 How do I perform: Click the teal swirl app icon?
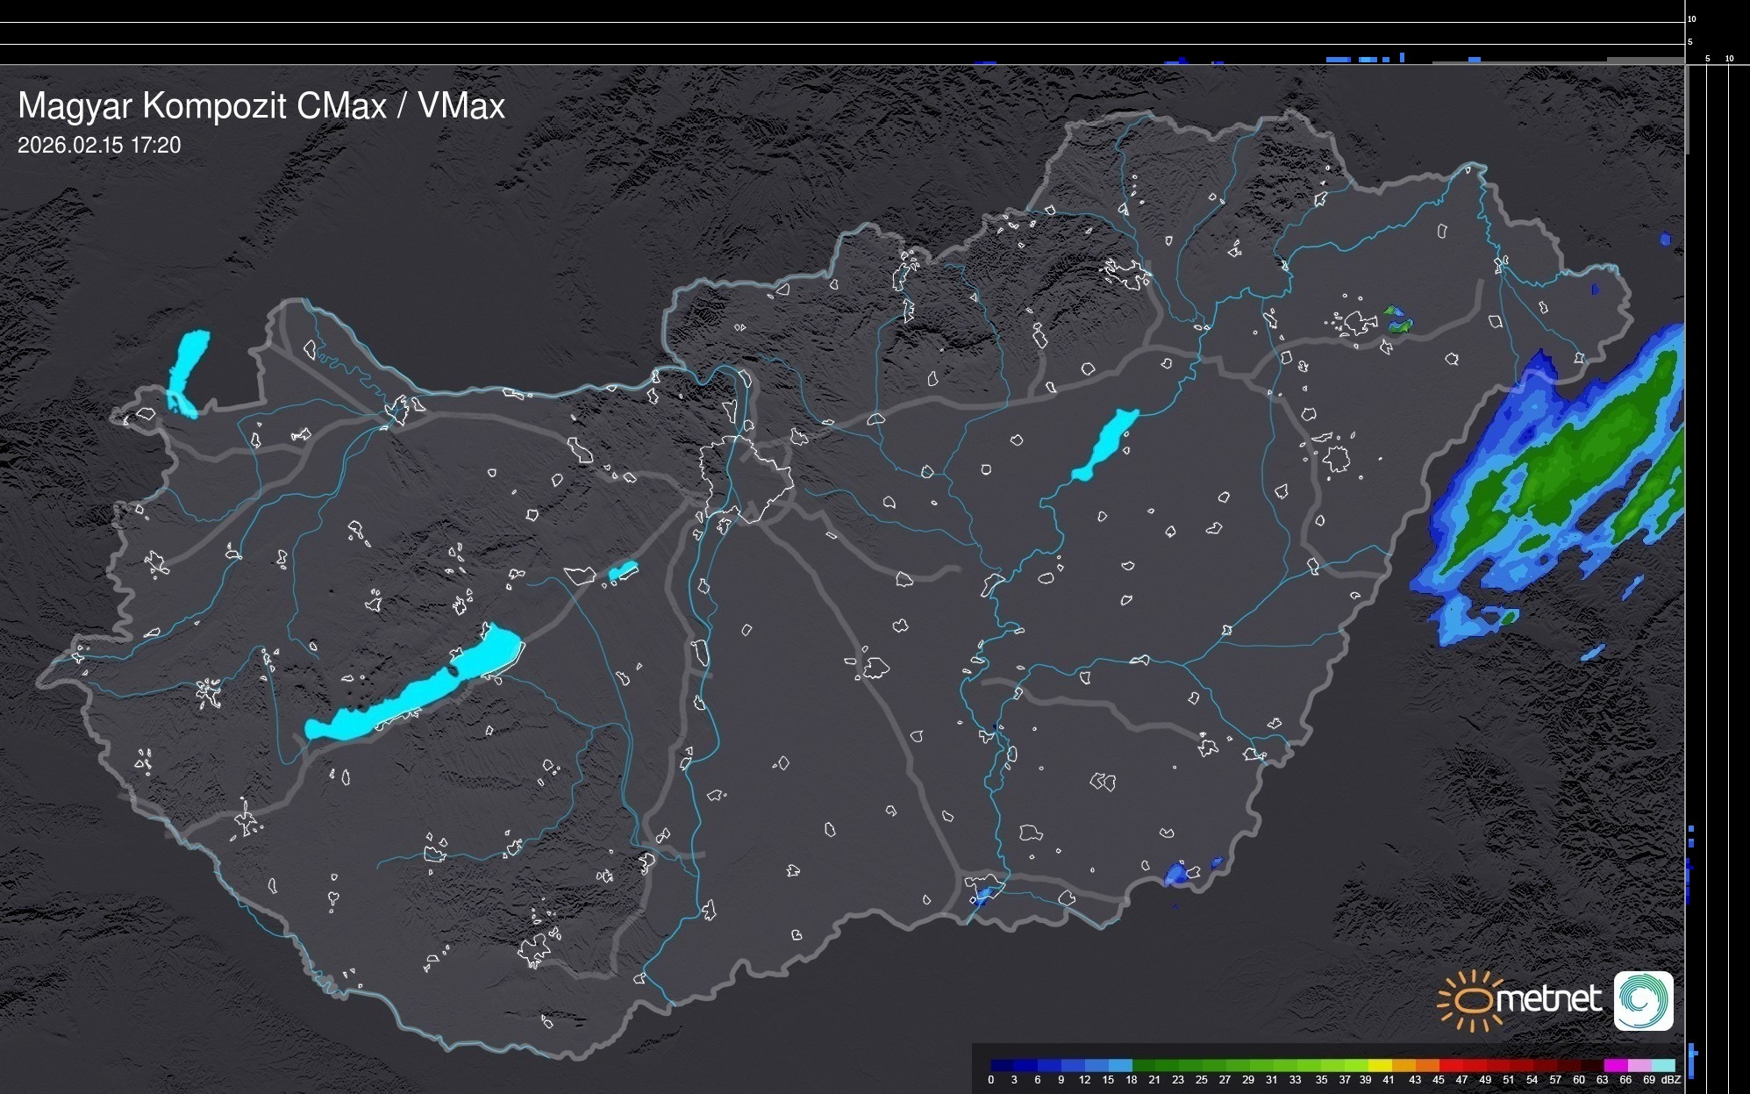tap(1643, 1000)
